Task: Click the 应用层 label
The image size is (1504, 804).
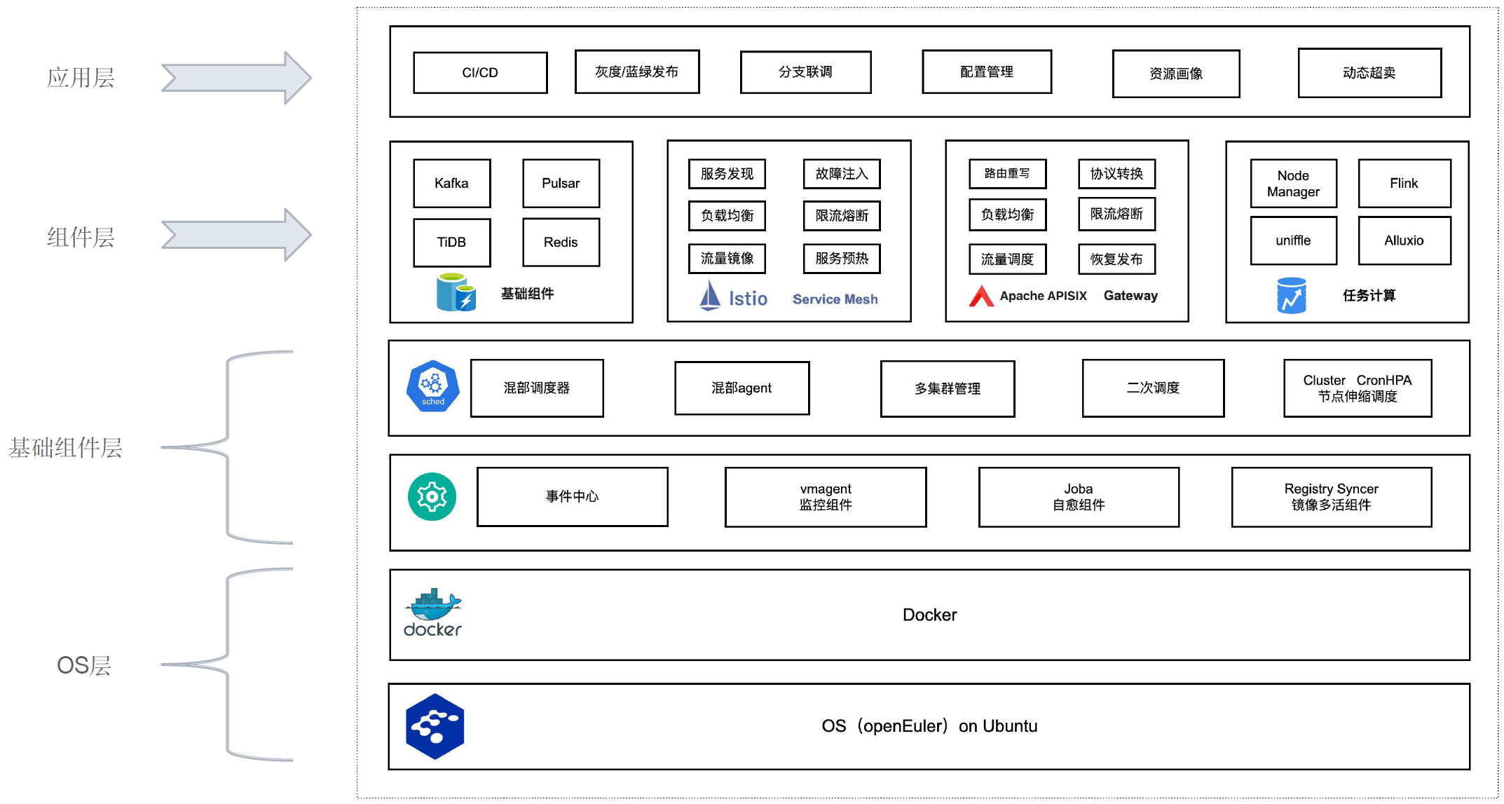Action: tap(81, 78)
